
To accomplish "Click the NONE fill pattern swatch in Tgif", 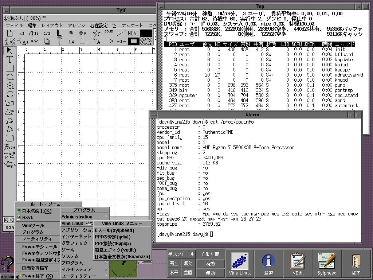I will 133,33.
